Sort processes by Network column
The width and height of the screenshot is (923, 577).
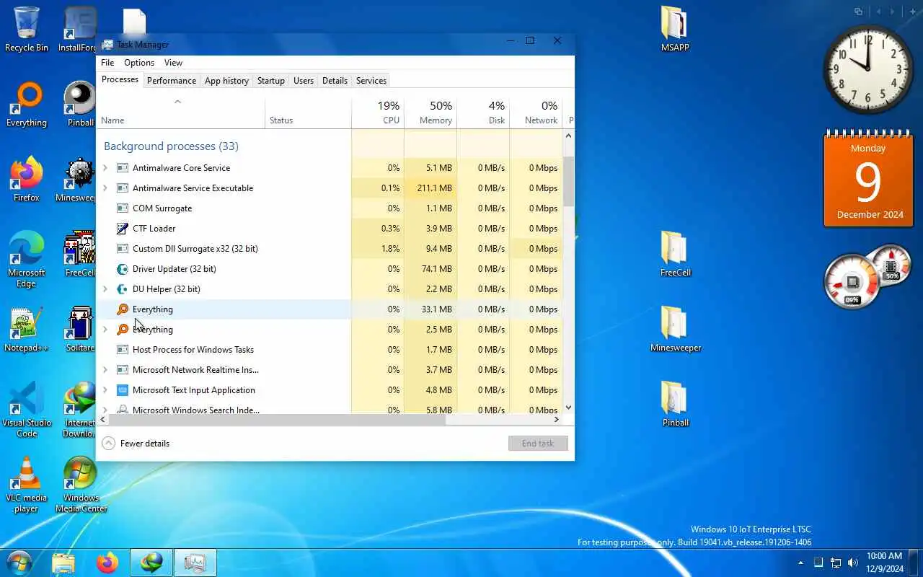536,113
